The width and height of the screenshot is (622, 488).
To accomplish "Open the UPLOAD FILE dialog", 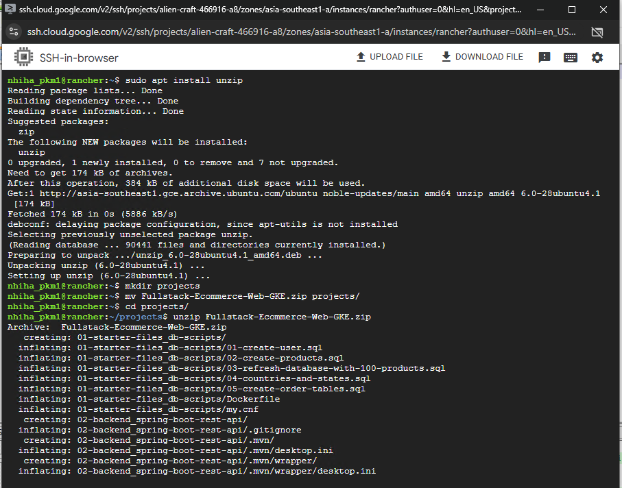I will click(390, 57).
